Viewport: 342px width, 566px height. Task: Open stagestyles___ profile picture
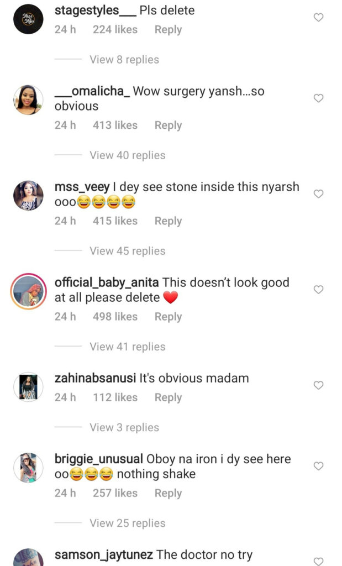28,19
